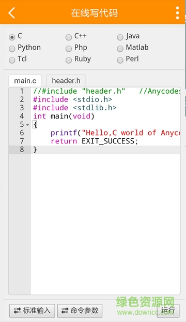Pick the Tcl radio option
Screen dimensions: 186x322
(12, 60)
